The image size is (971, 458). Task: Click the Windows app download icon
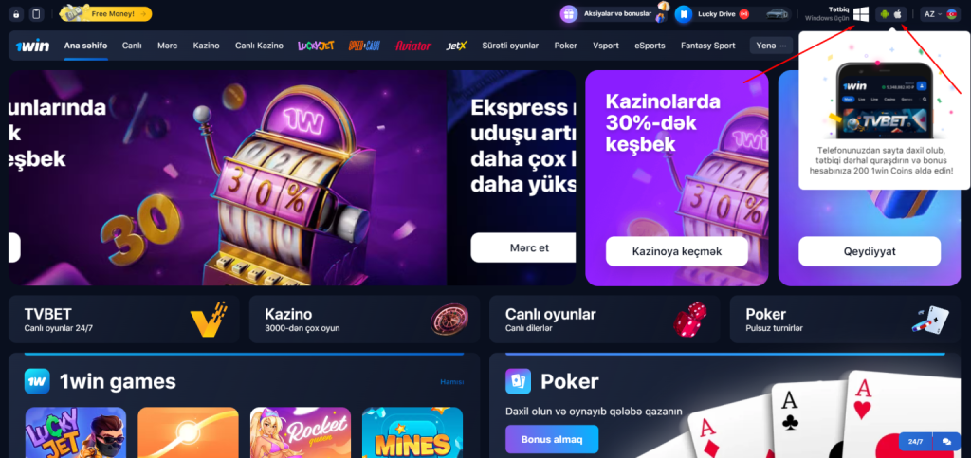click(x=860, y=14)
